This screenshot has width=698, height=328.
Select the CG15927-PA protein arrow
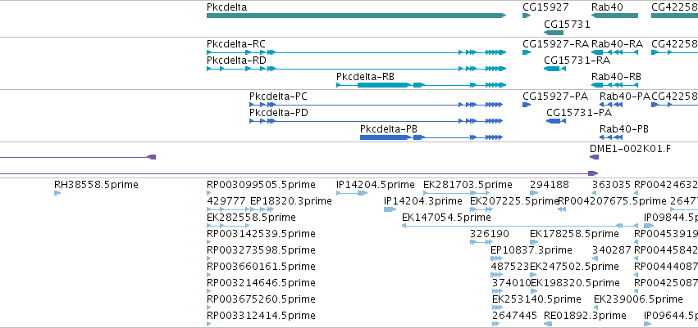[527, 105]
